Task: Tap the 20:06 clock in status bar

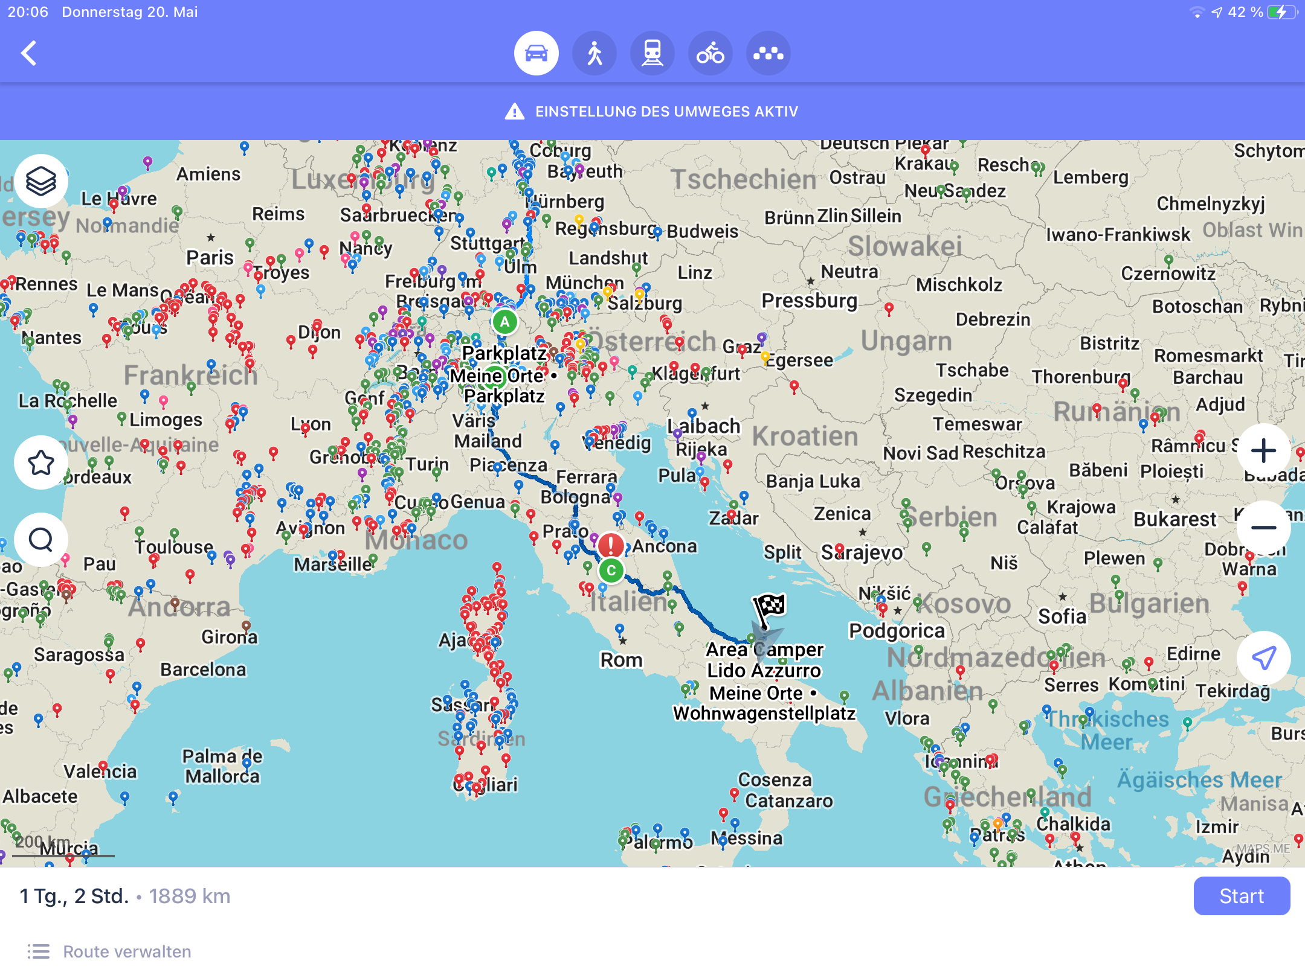Action: click(28, 12)
